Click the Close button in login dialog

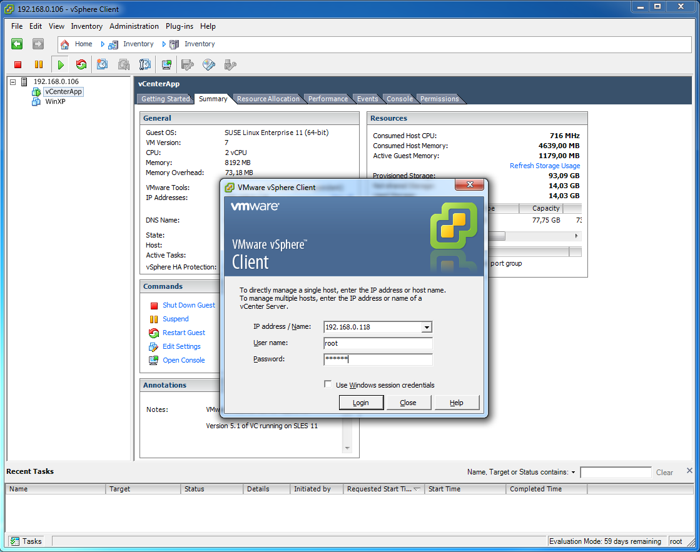(x=408, y=403)
